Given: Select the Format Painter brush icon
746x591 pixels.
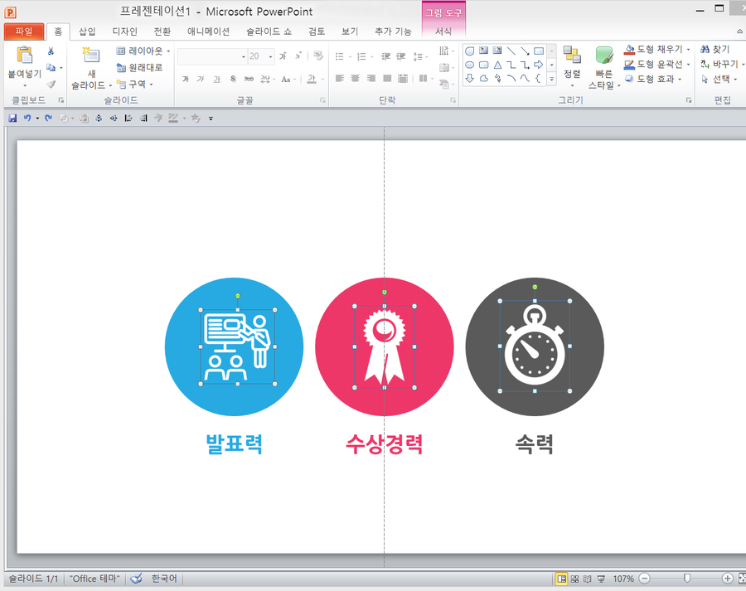Looking at the screenshot, I should [x=51, y=84].
